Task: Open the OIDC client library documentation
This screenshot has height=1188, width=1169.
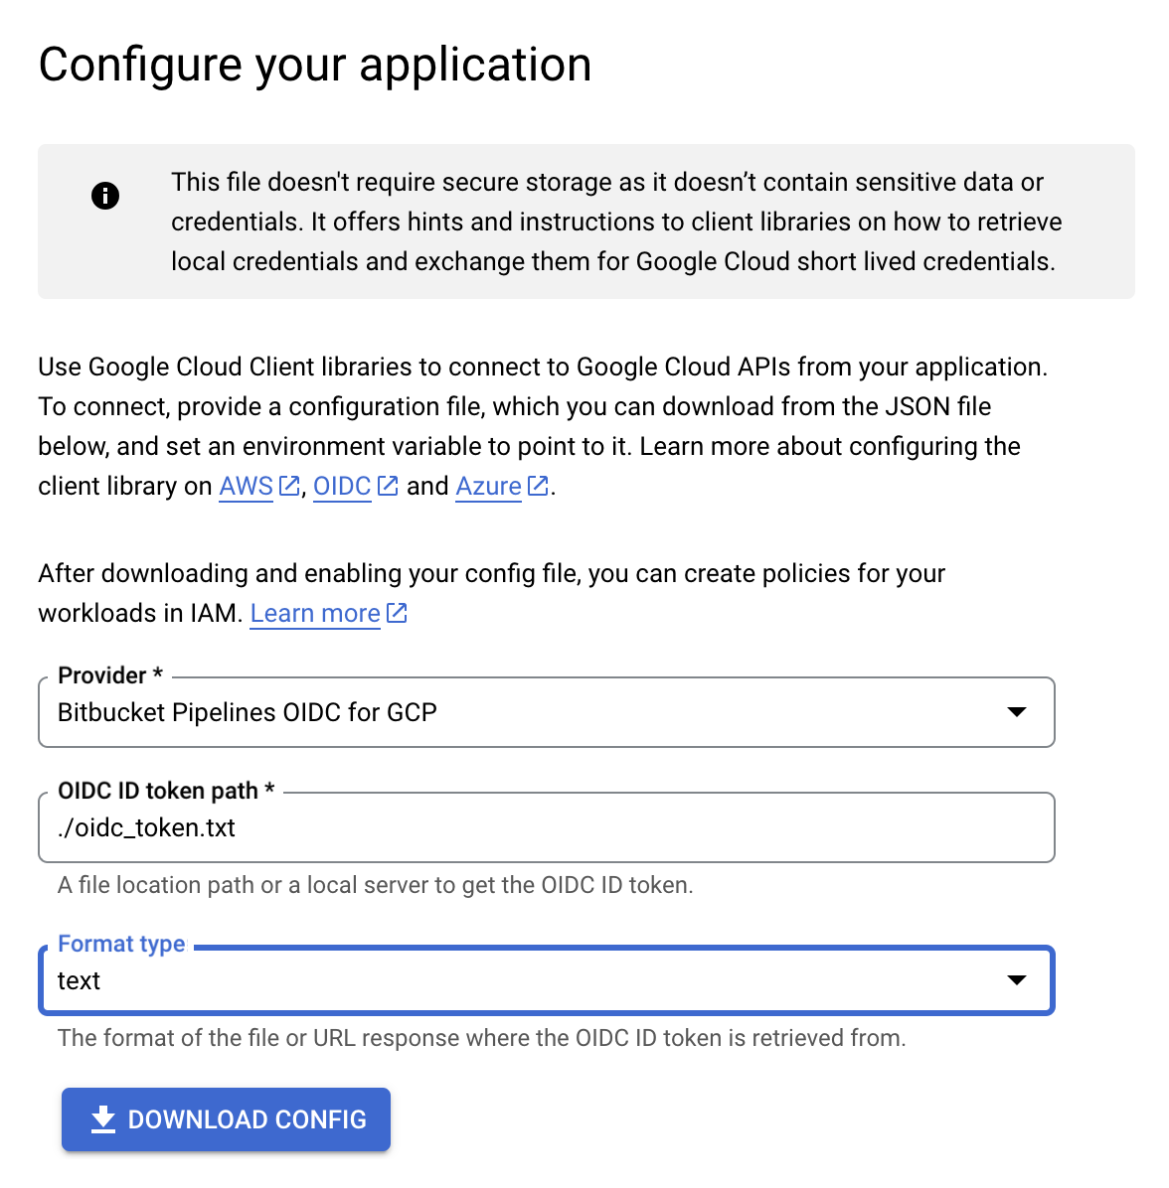Action: (342, 486)
